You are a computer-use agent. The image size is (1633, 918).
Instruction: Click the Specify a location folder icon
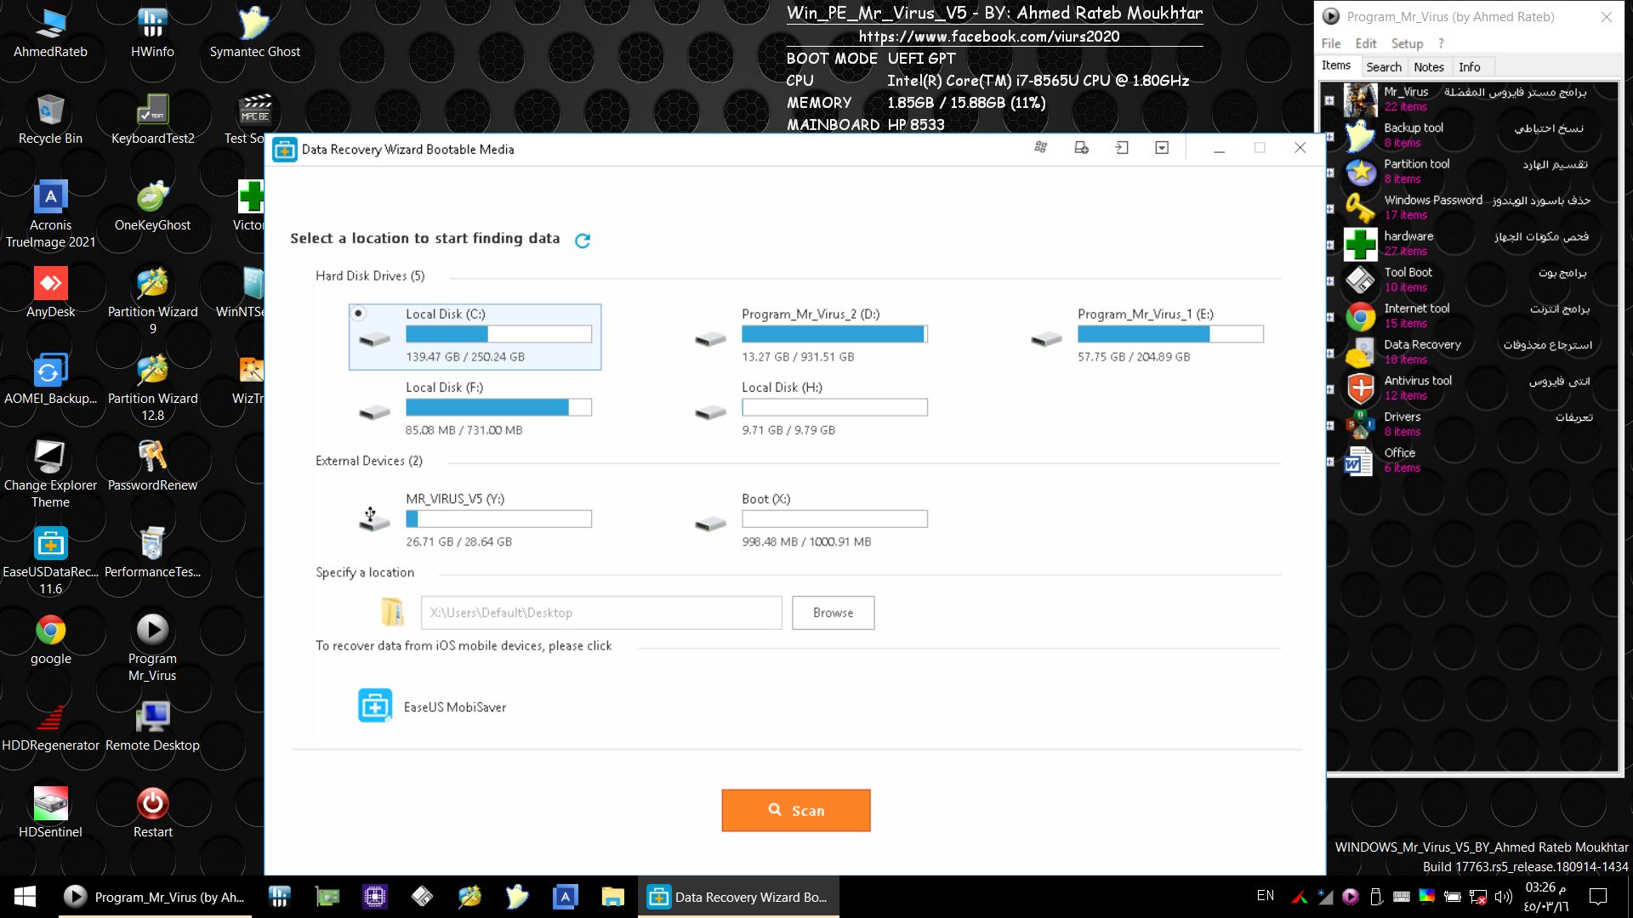(392, 612)
